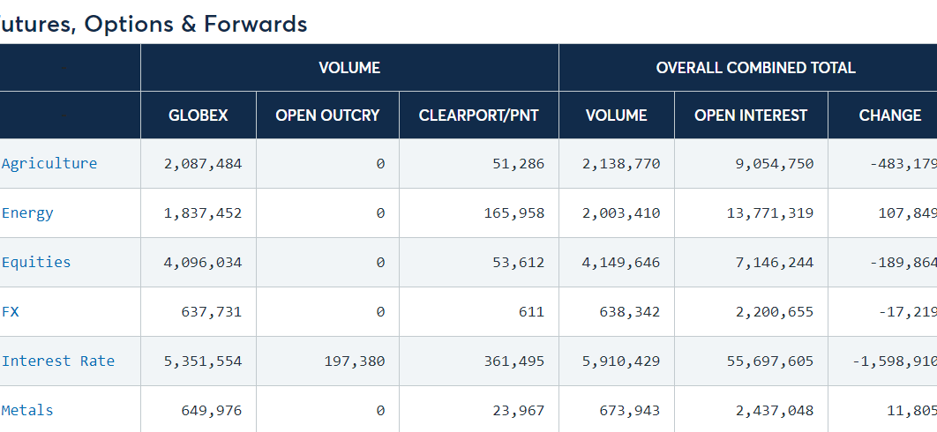Screen dimensions: 937x432
Task: Select FX total volume 638,342
Action: pyautogui.click(x=630, y=311)
